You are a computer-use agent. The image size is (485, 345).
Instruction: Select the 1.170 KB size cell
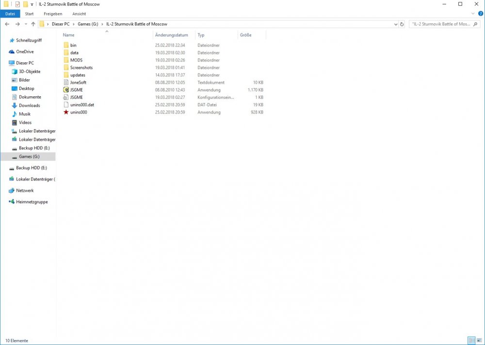tap(256, 90)
